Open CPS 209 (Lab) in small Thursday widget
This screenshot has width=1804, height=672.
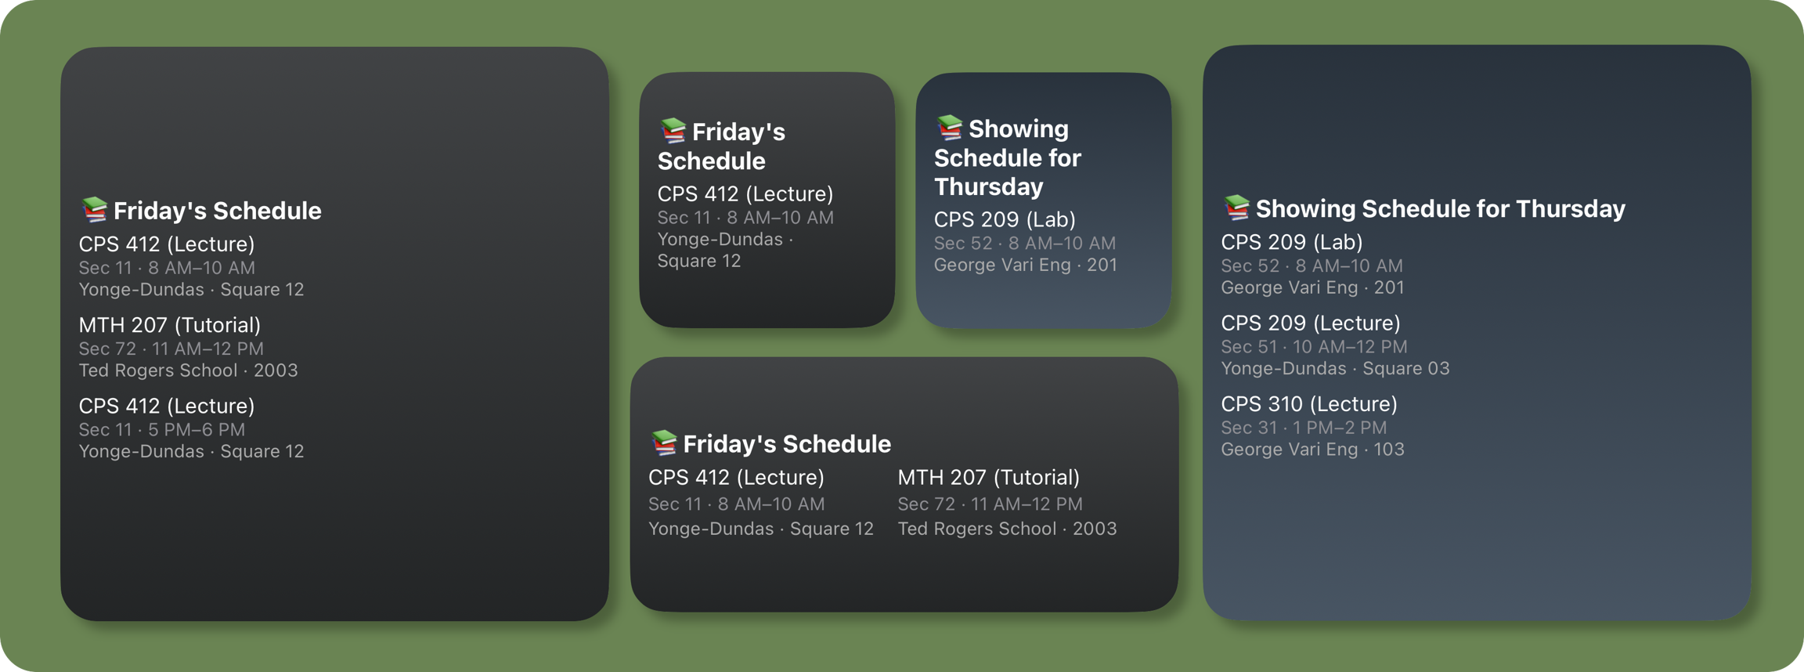click(1005, 219)
